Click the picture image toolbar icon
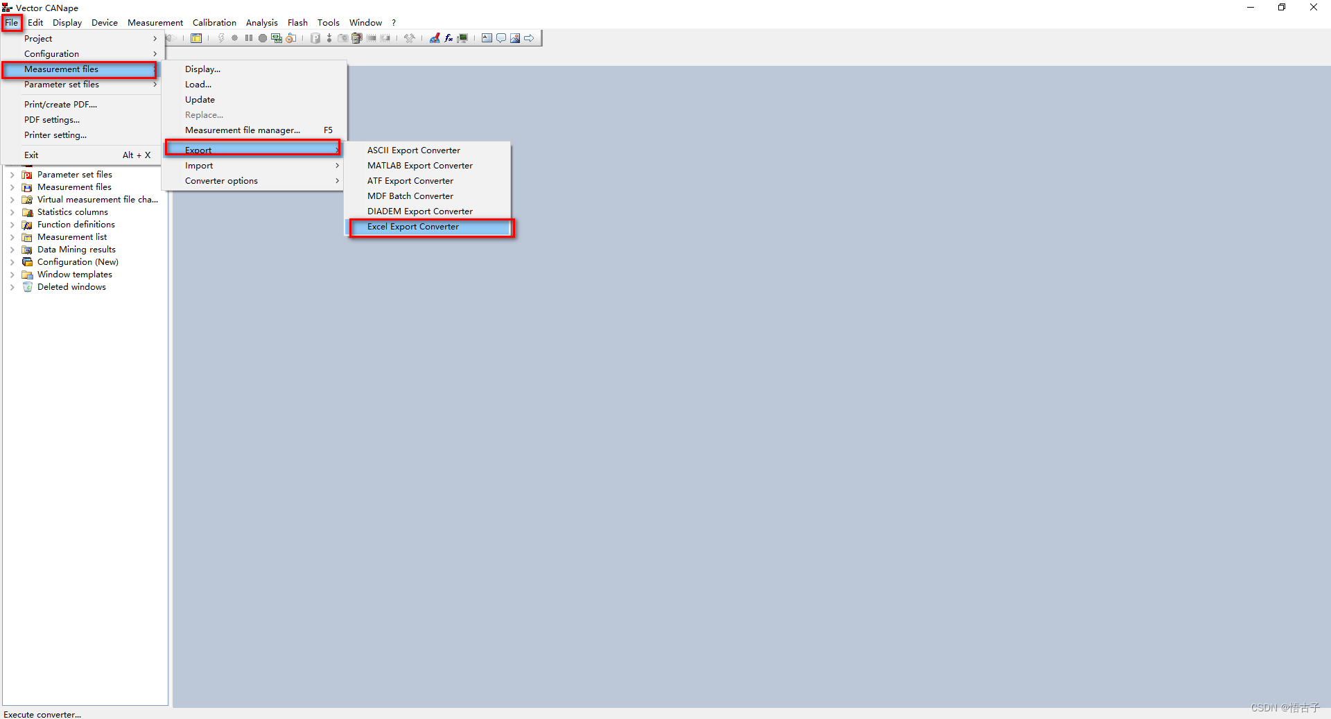The width and height of the screenshot is (1331, 719). 515,38
